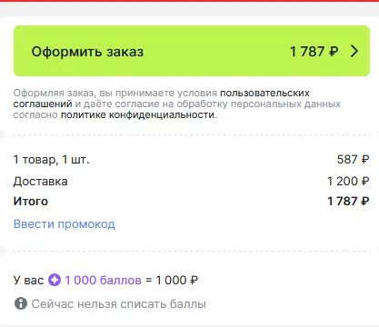This screenshot has width=379, height=327.
Task: Click the У вас text before the points icon
Action: tap(28, 280)
